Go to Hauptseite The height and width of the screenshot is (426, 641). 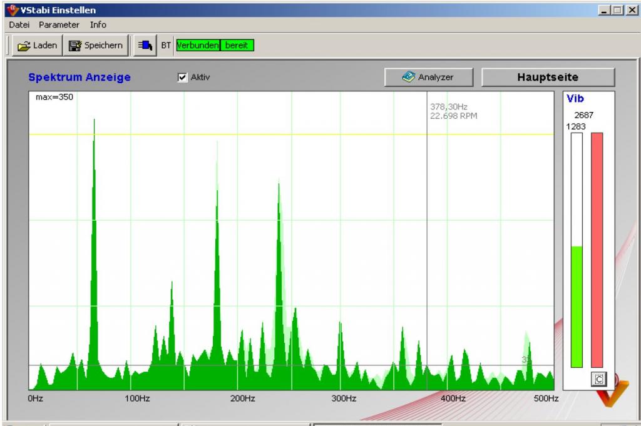coord(548,77)
